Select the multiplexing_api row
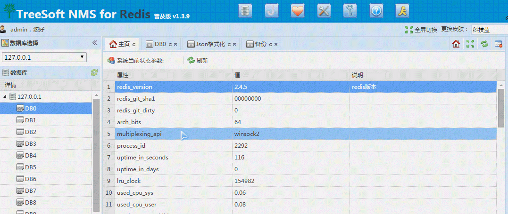508x214 pixels. click(300, 134)
